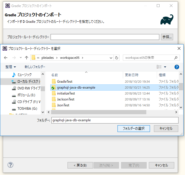This screenshot has height=175, width=185.
Task: Select the initializeTest folder
Action: 66,93
